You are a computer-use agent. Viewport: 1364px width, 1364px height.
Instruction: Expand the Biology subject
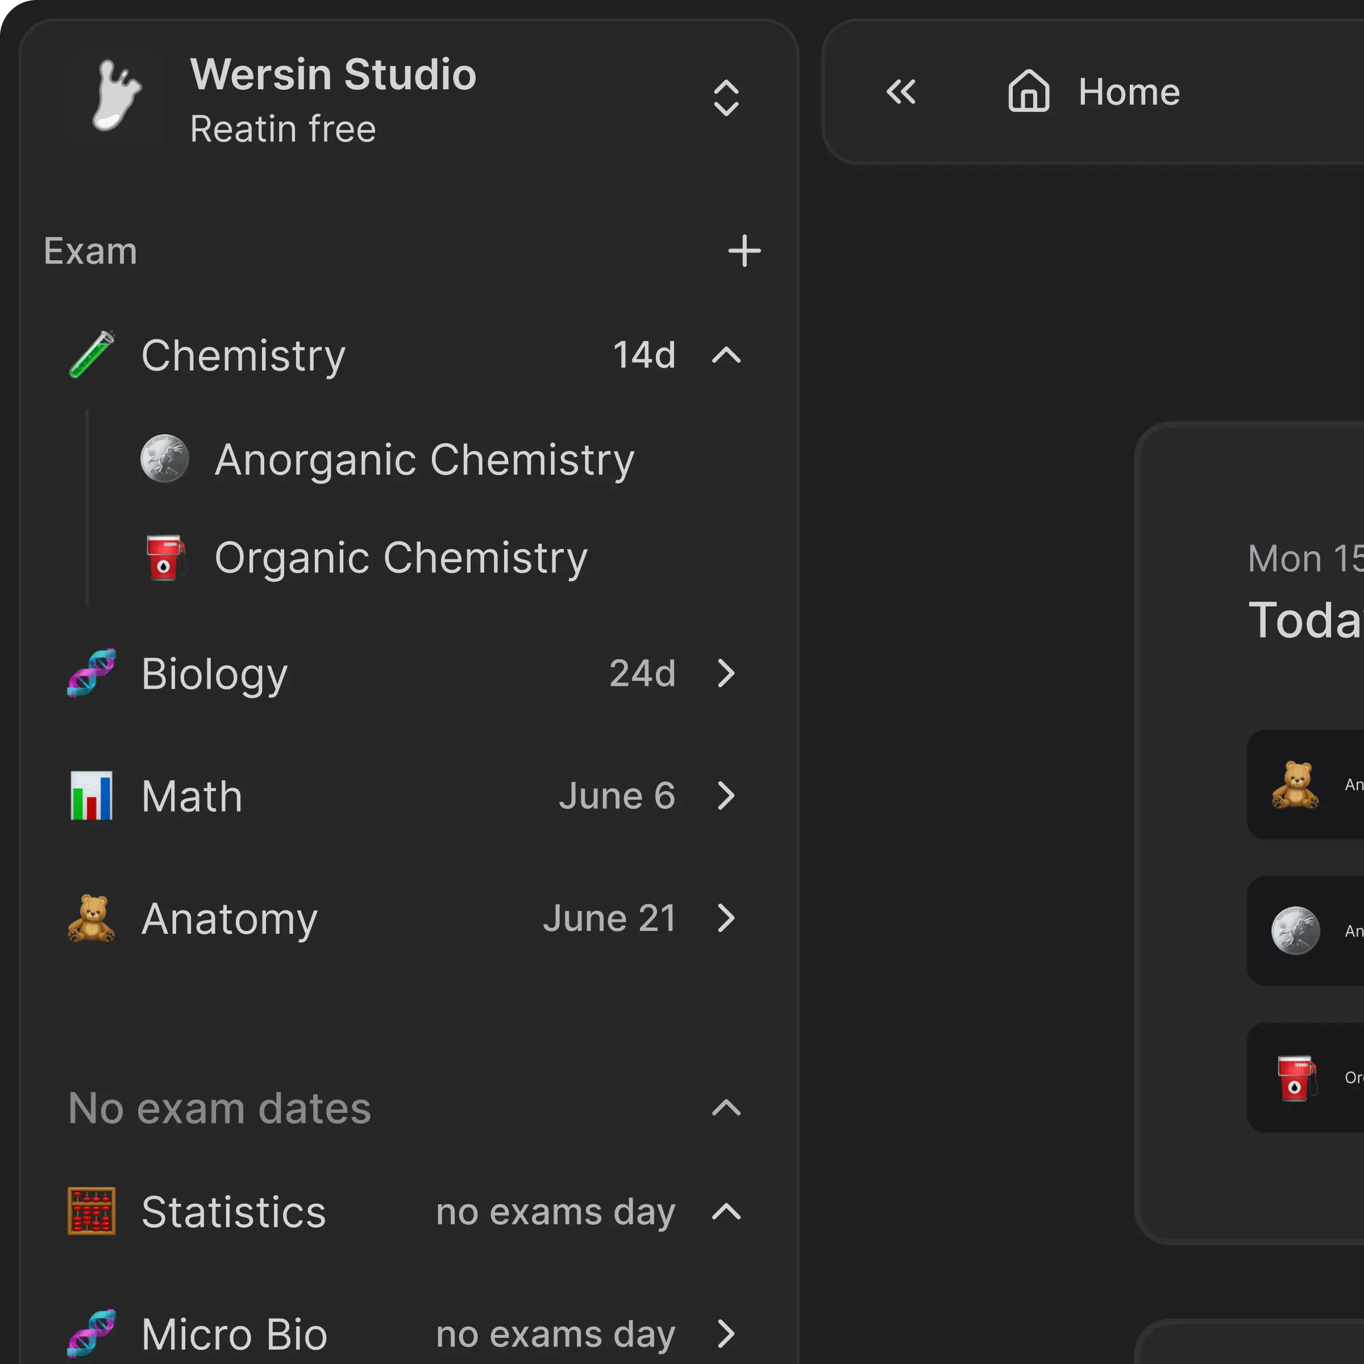pos(726,673)
